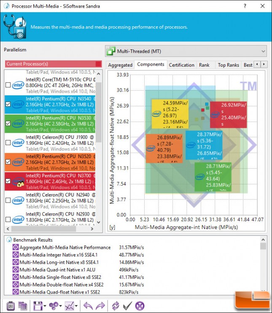Uncheck the Pentium N3700 checkbox
The height and width of the screenshot is (313, 272).
point(8,181)
